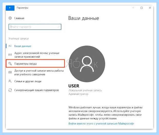The width and height of the screenshot is (159, 135).
Task: Click the USER account name
Action: click(74, 86)
